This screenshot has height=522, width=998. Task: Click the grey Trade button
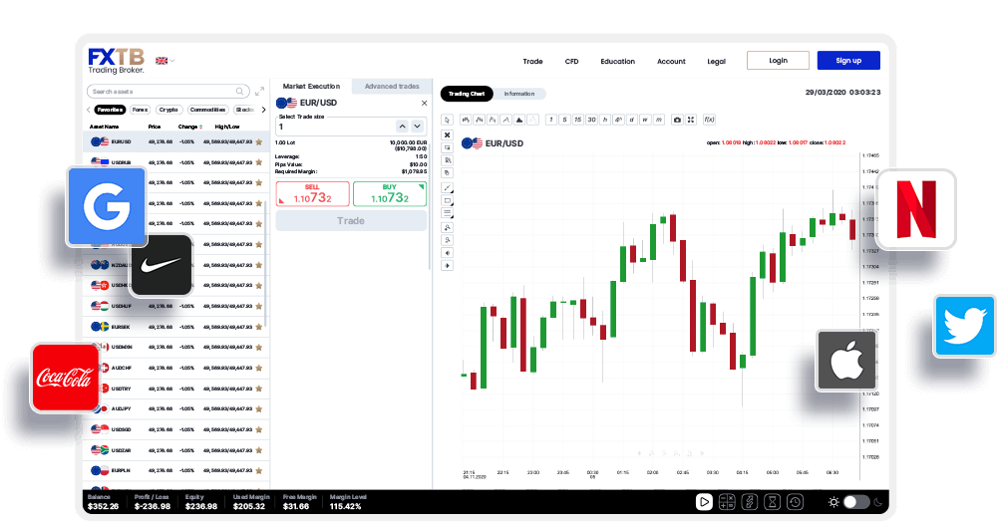point(351,220)
